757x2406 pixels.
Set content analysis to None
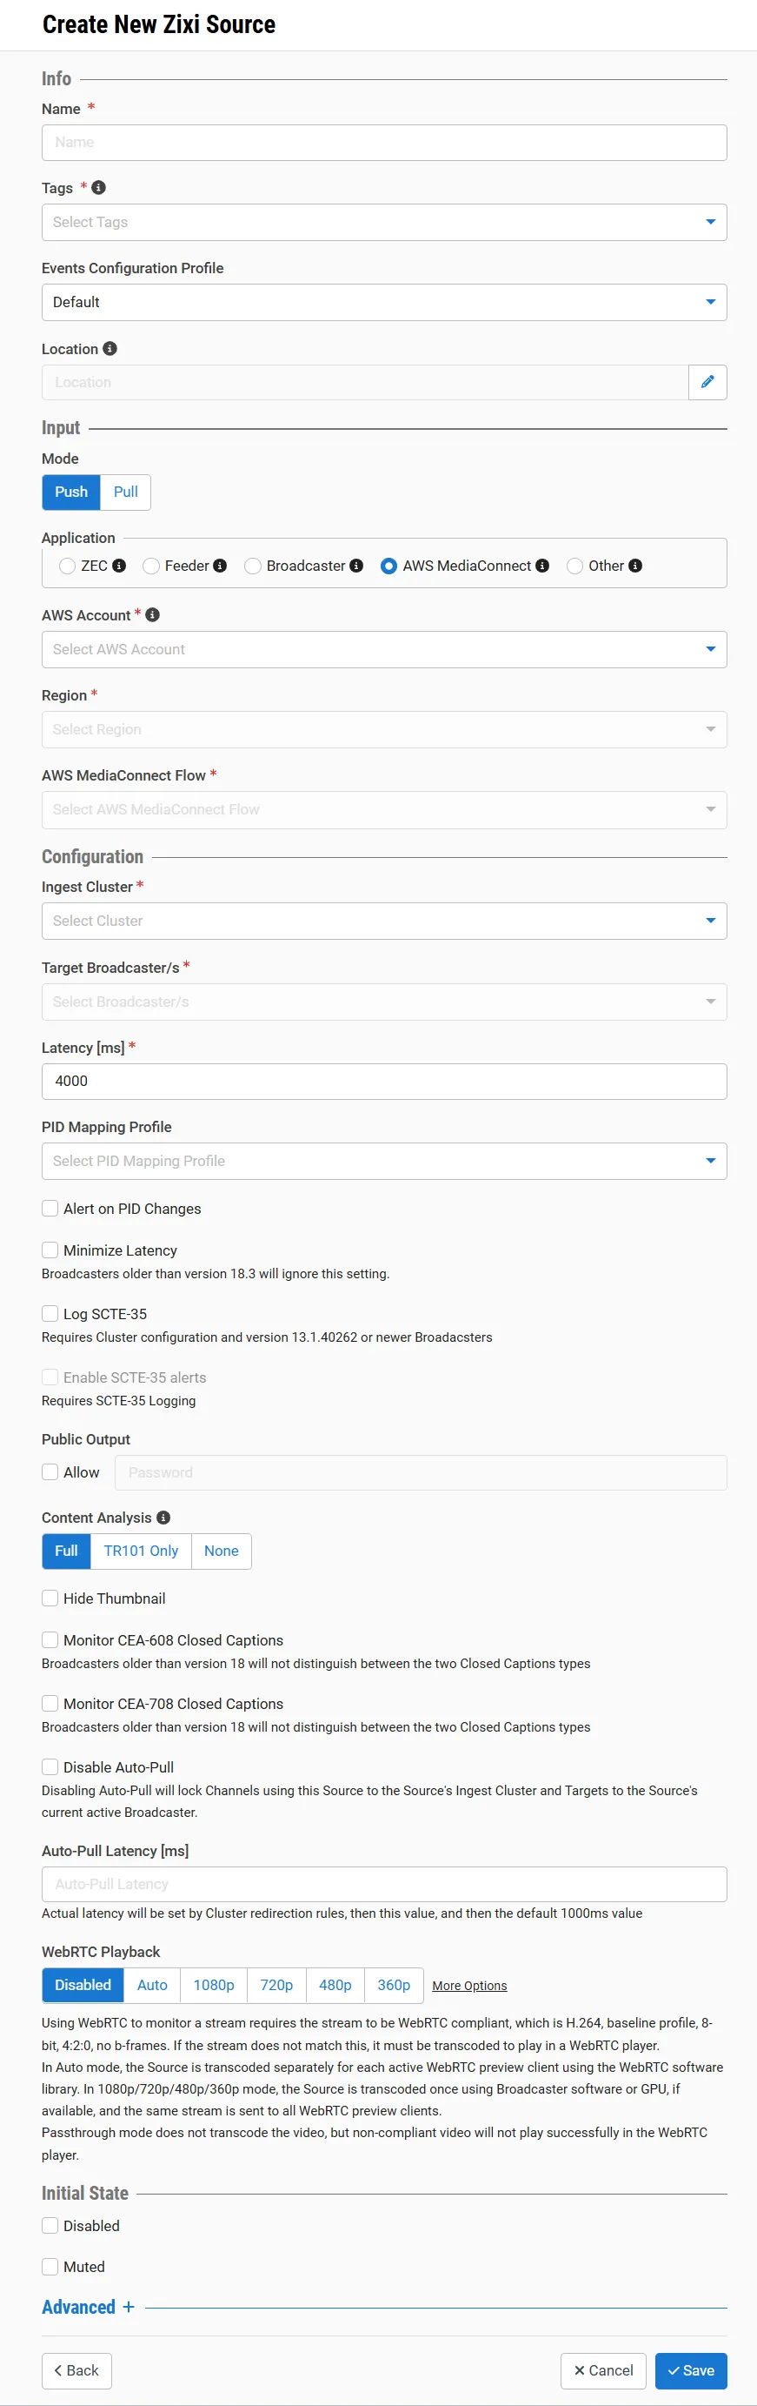tap(222, 1552)
